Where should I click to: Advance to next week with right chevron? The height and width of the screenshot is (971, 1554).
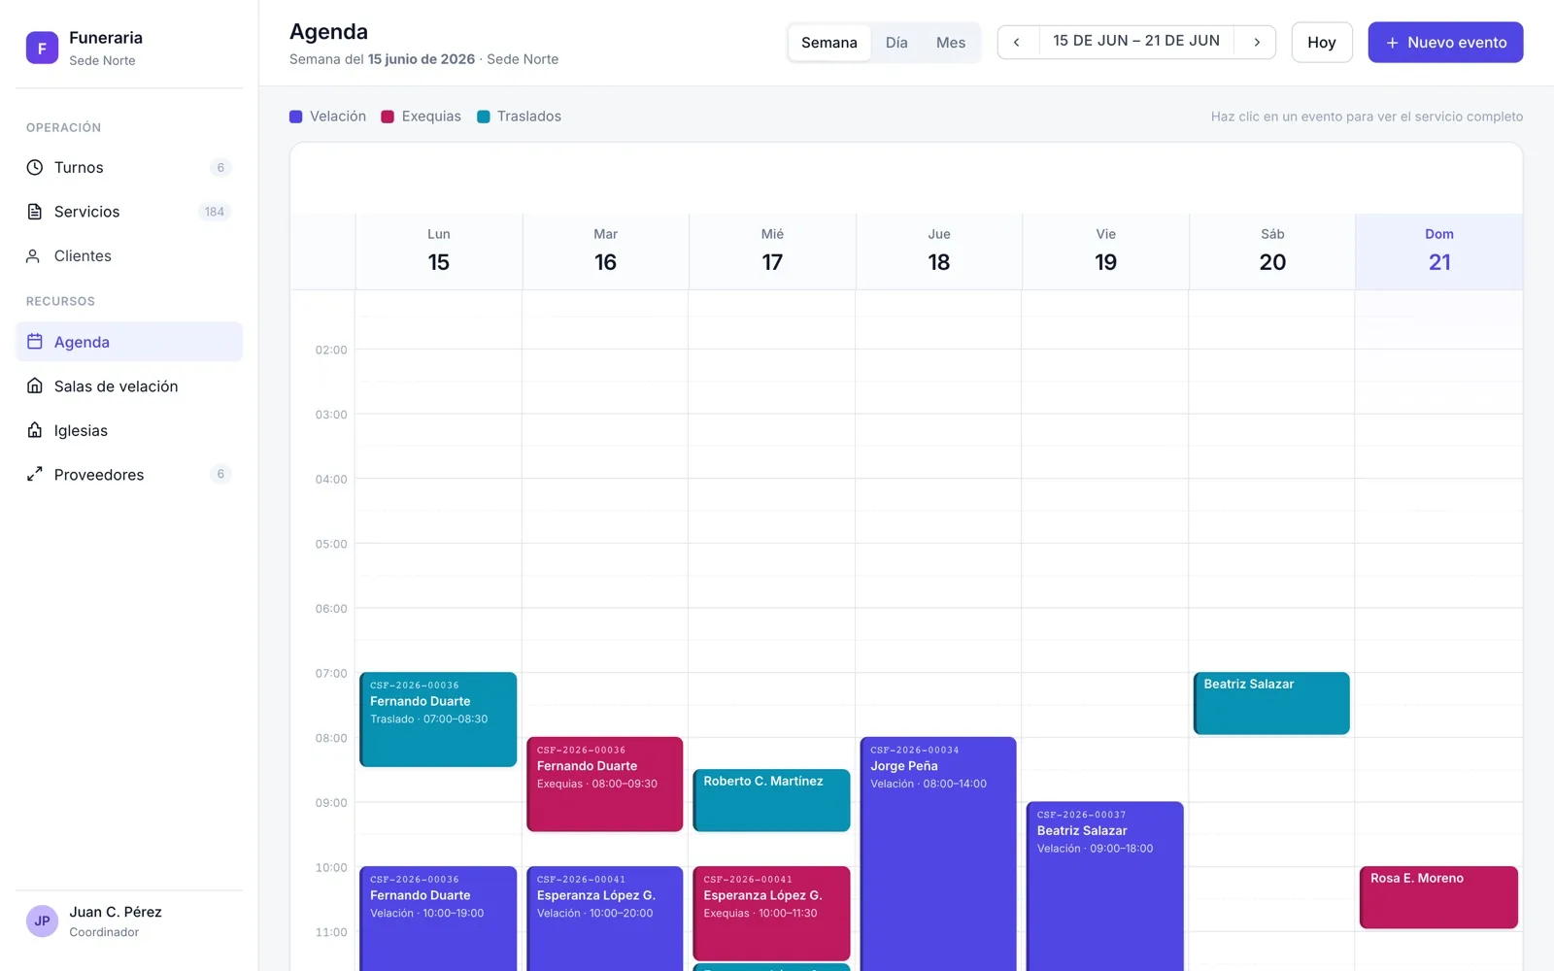(1257, 42)
